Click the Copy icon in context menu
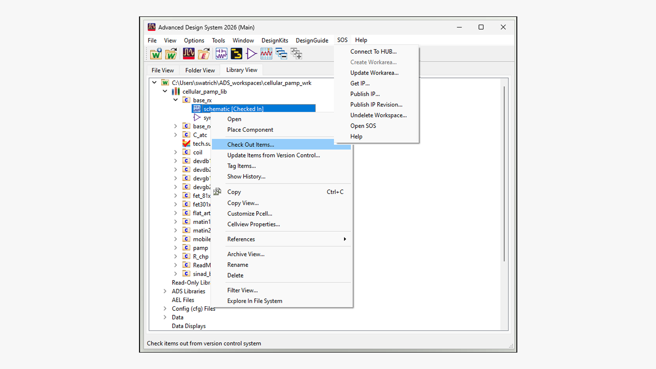The width and height of the screenshot is (656, 369). pyautogui.click(x=217, y=191)
